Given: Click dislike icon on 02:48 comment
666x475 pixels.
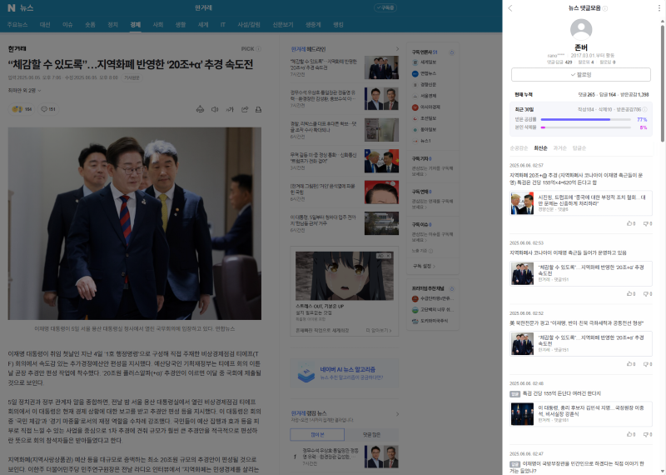Looking at the screenshot, I should coord(648,435).
